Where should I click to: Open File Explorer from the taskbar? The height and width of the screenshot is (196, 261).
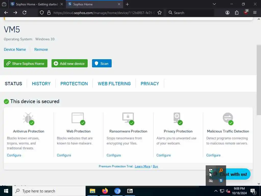point(92,191)
